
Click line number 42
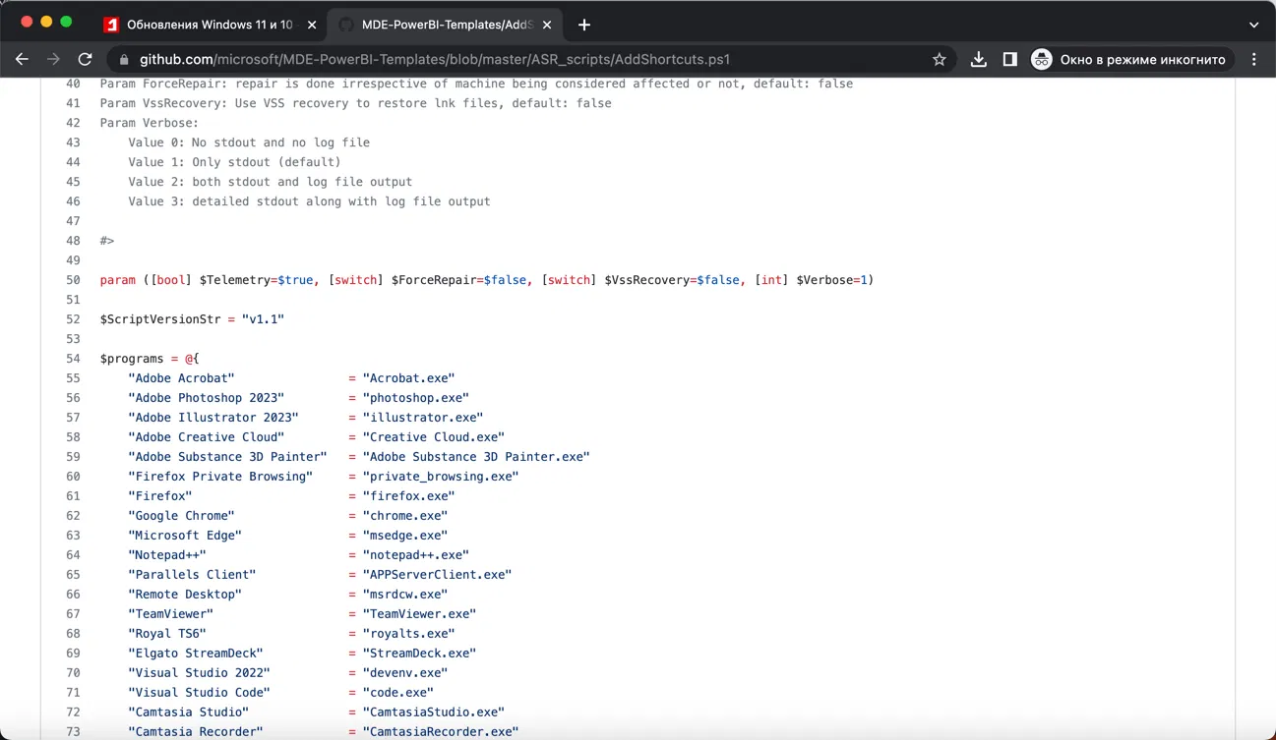[x=73, y=123]
